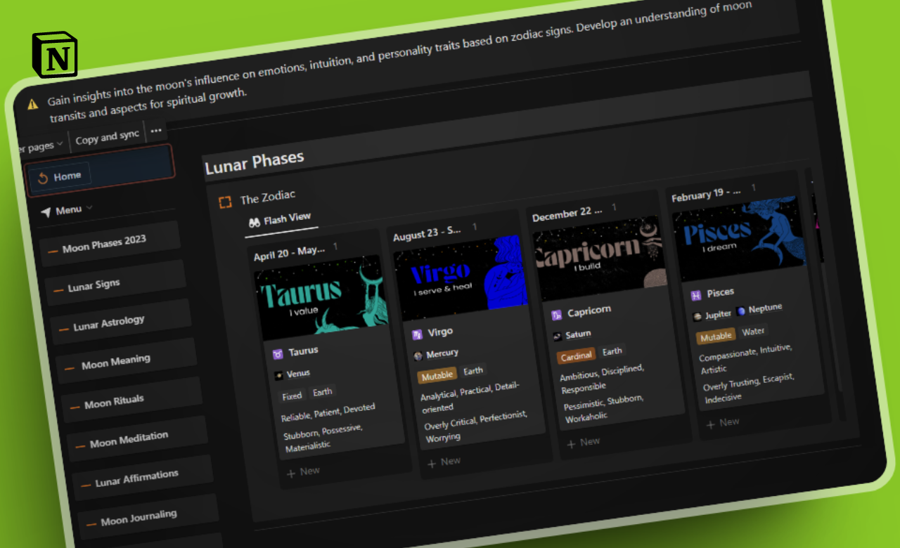
Task: Click the Capricorn zodiac symbol icon
Action: pyautogui.click(x=556, y=315)
